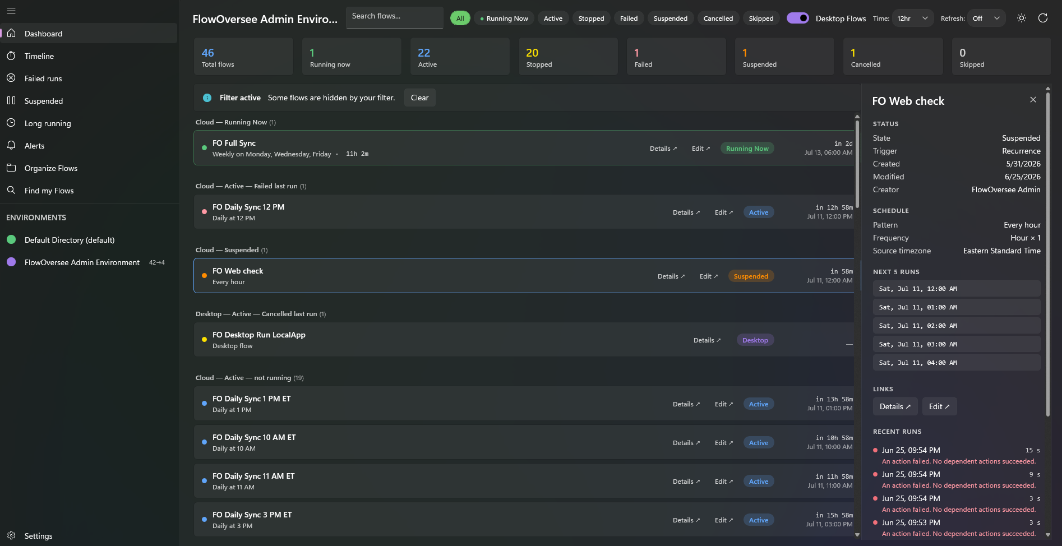This screenshot has width=1062, height=546.
Task: Open Details link for FO Desktop Run LocalApp
Action: 707,340
